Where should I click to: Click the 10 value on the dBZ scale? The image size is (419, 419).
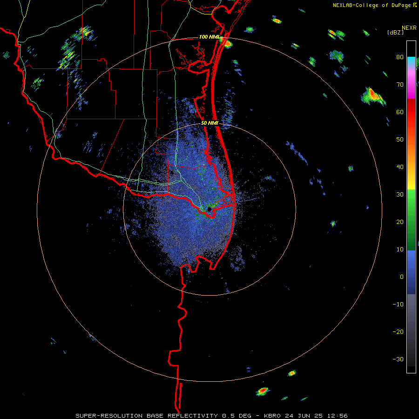[400, 250]
